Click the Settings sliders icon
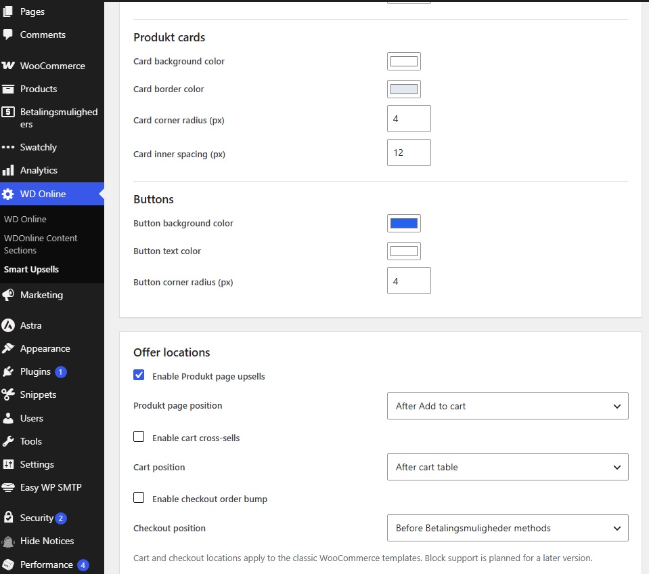649x574 pixels. [8, 464]
